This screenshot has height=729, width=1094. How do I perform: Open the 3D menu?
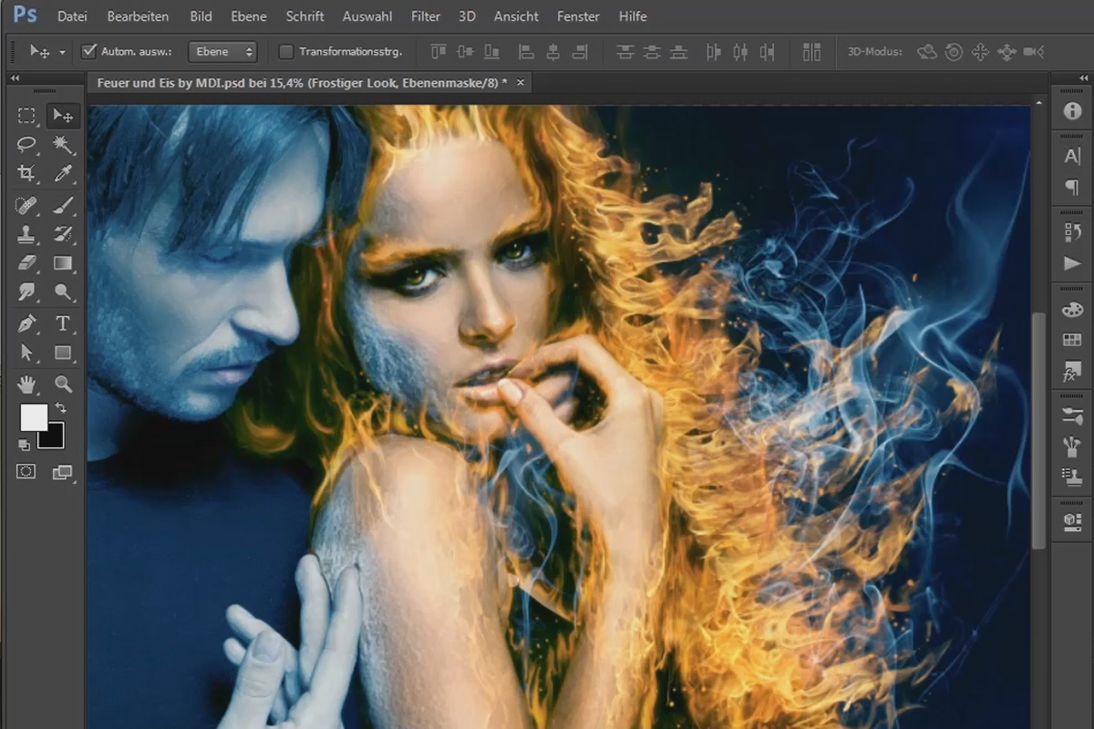coord(467,16)
